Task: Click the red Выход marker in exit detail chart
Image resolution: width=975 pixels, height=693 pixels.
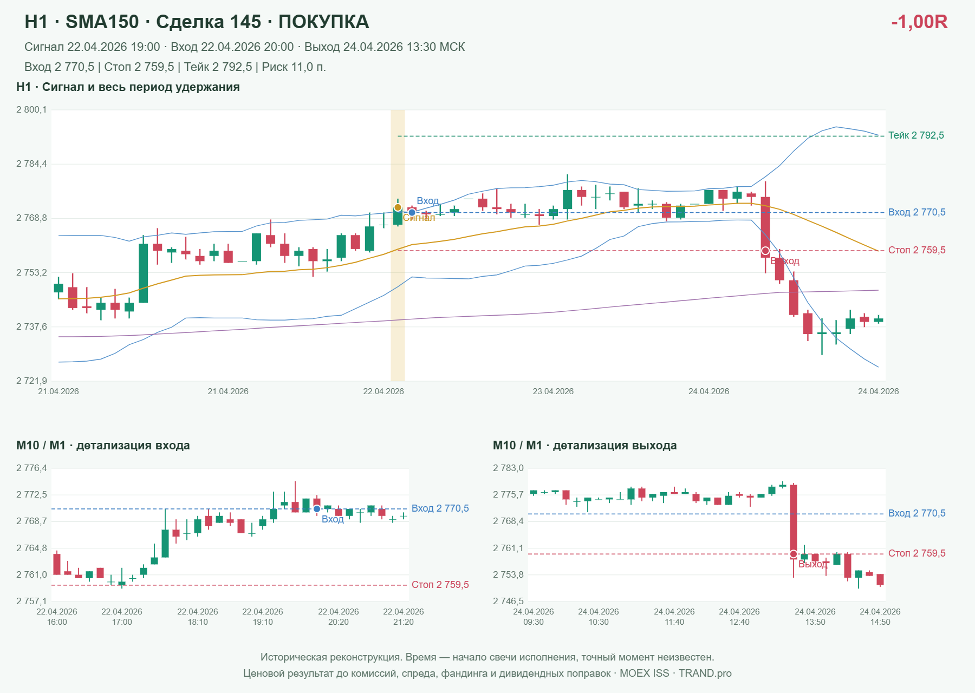Action: click(794, 554)
